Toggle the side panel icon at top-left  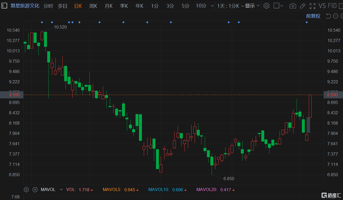tap(4, 6)
